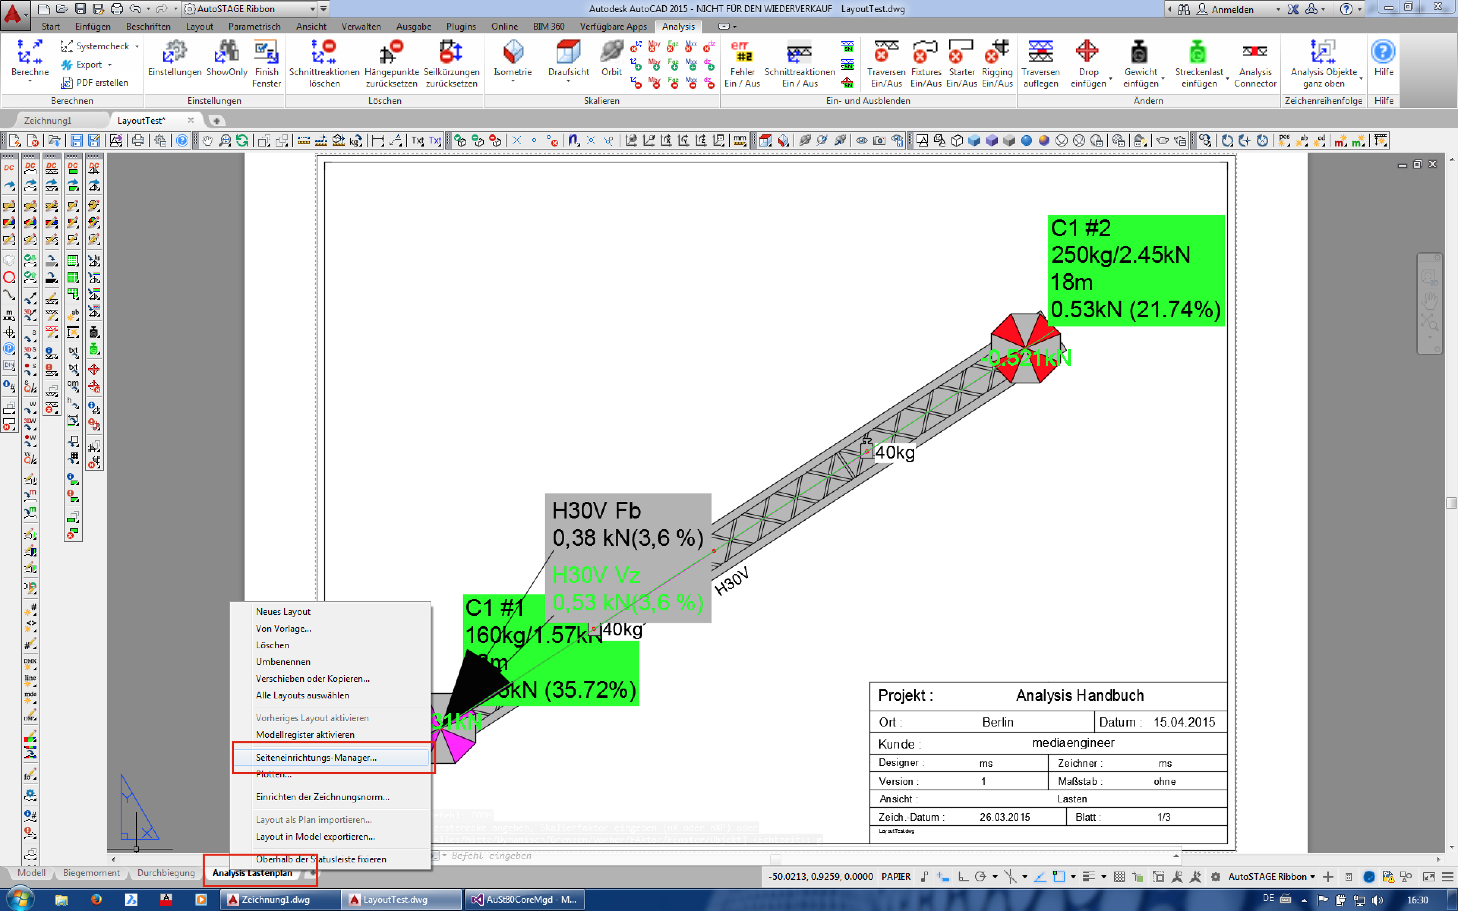1458x911 pixels.
Task: Open Windows Start button in taskbar
Action: click(x=20, y=899)
